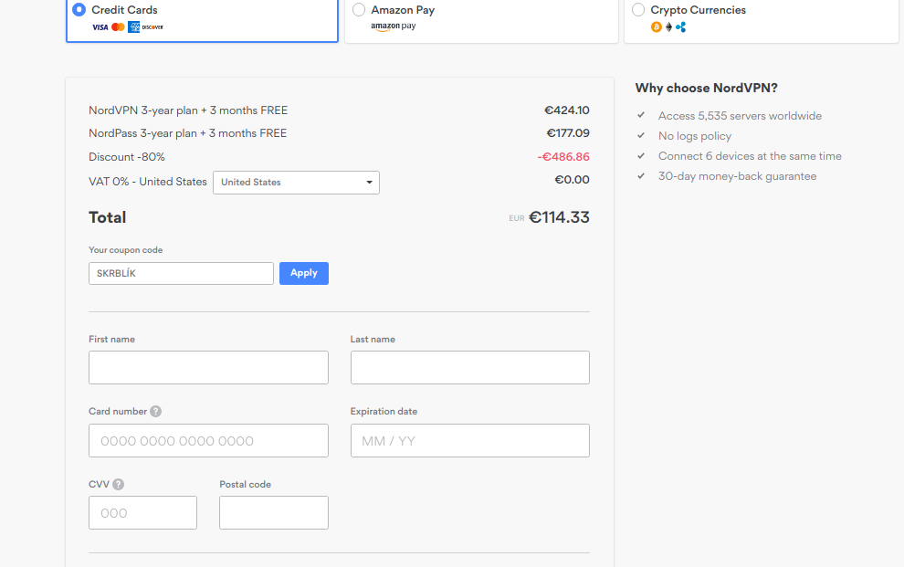Click the First name input field

(209, 368)
